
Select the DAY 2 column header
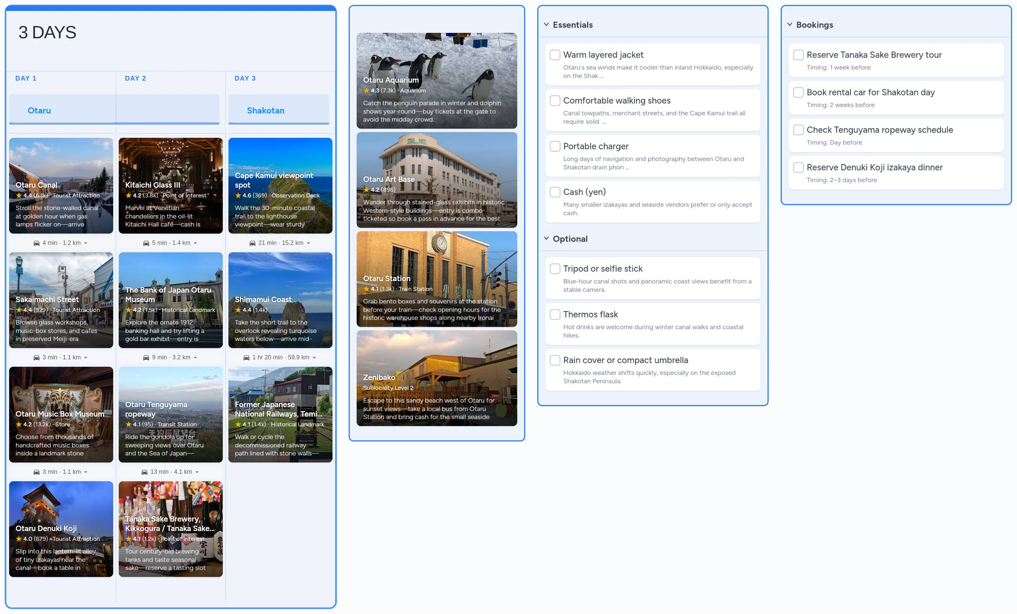[x=135, y=78]
